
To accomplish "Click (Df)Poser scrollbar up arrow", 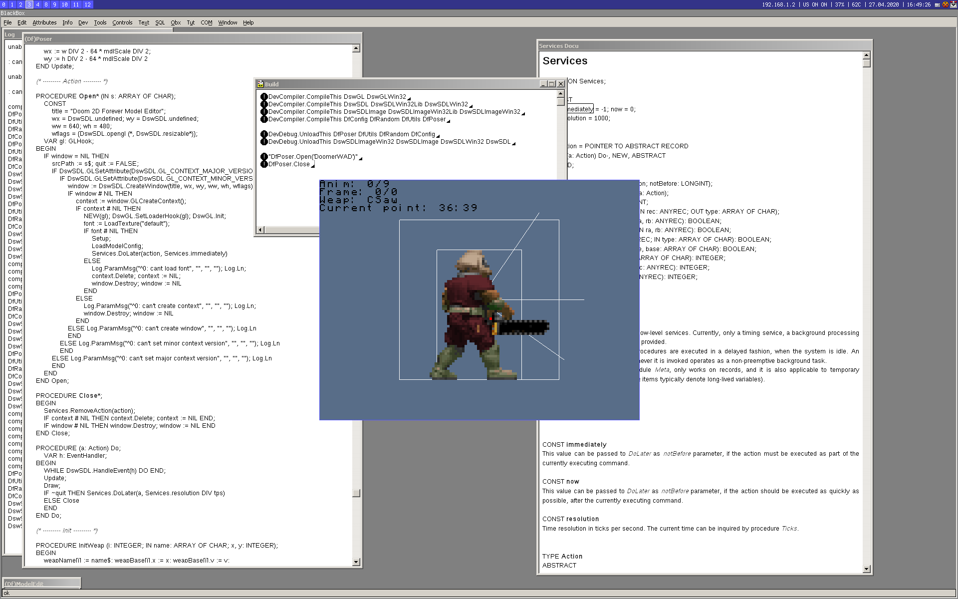I will coord(356,48).
